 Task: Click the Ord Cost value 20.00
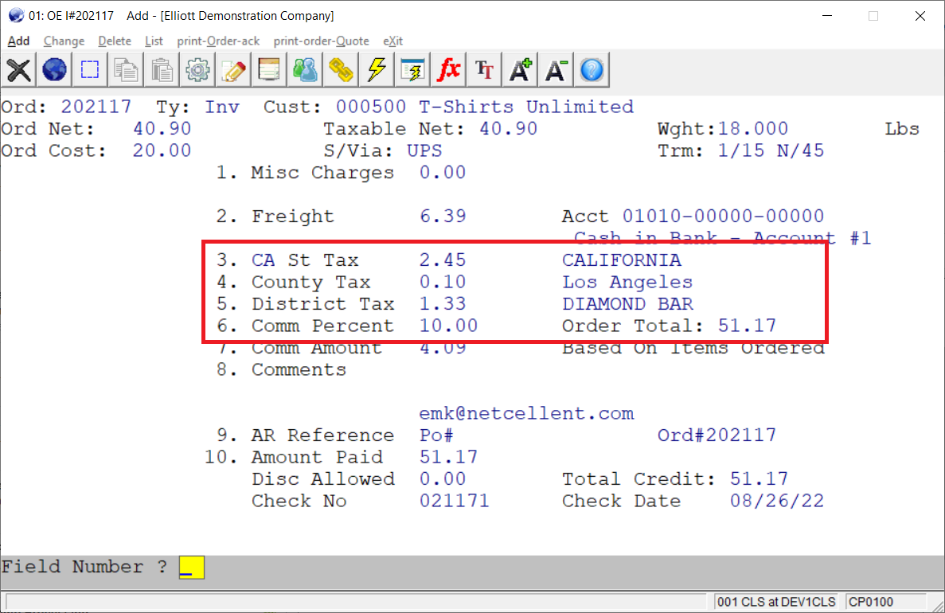(x=162, y=150)
